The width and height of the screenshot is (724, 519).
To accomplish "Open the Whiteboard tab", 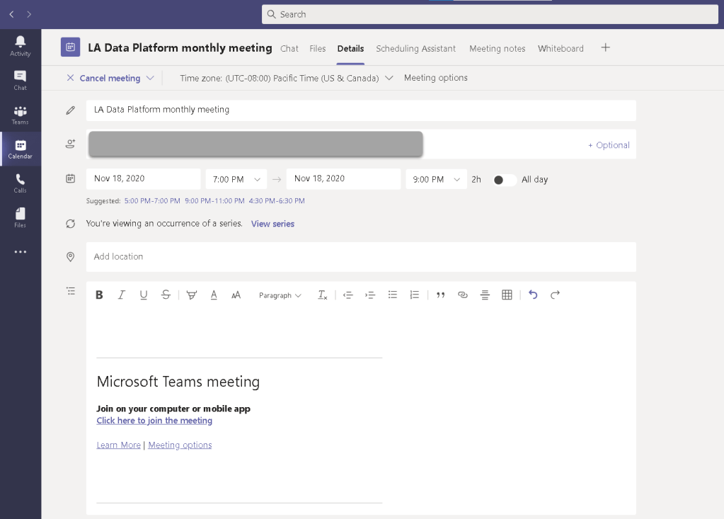I will [561, 49].
